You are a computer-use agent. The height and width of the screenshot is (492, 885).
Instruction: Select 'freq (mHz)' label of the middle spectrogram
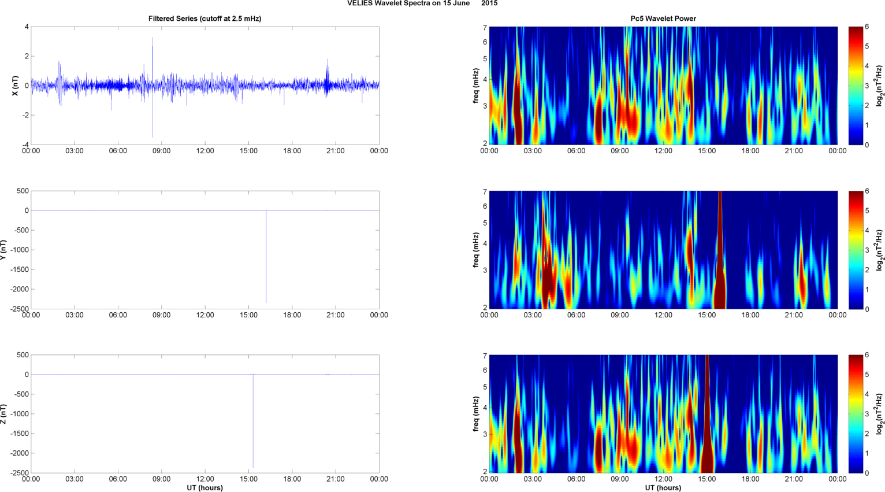point(475,250)
